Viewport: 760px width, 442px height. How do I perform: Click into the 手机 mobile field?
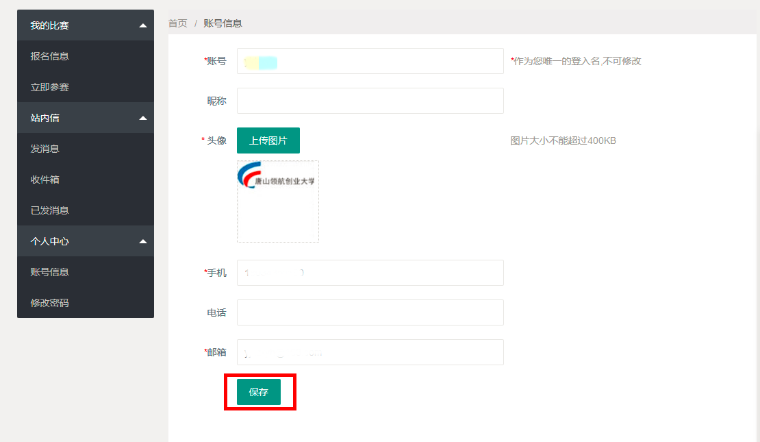pyautogui.click(x=370, y=273)
